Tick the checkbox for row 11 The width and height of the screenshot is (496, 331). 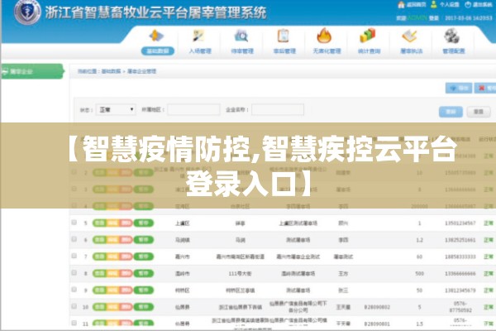(74, 323)
